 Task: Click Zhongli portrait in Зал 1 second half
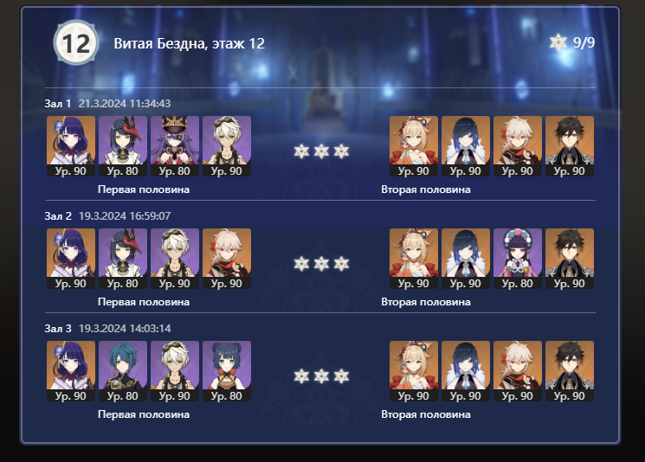[570, 146]
